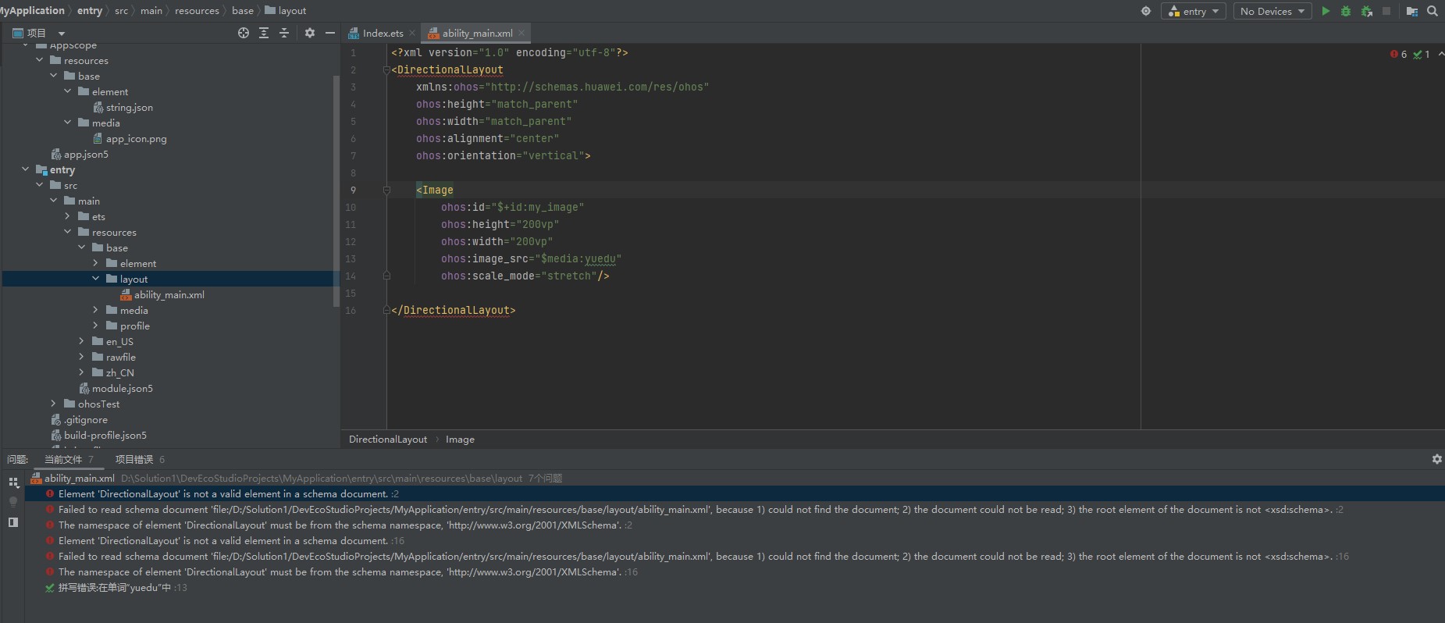Click the search everywhere magnifier icon
The image size is (1445, 623).
click(x=1433, y=11)
